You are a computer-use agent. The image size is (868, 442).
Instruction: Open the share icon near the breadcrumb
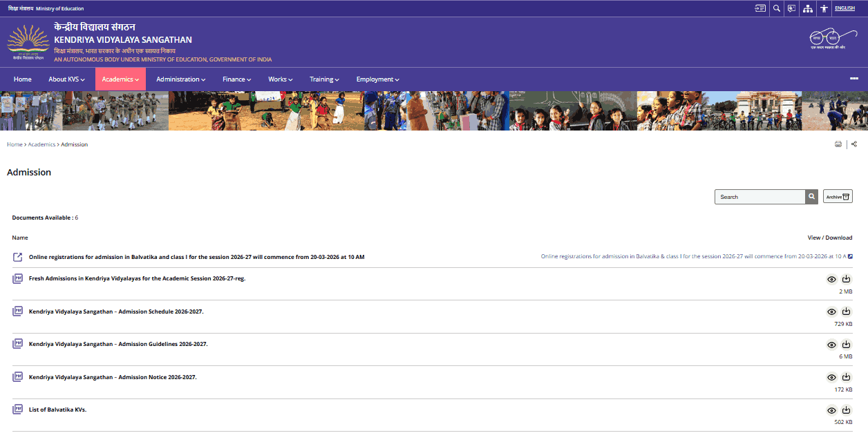tap(853, 144)
